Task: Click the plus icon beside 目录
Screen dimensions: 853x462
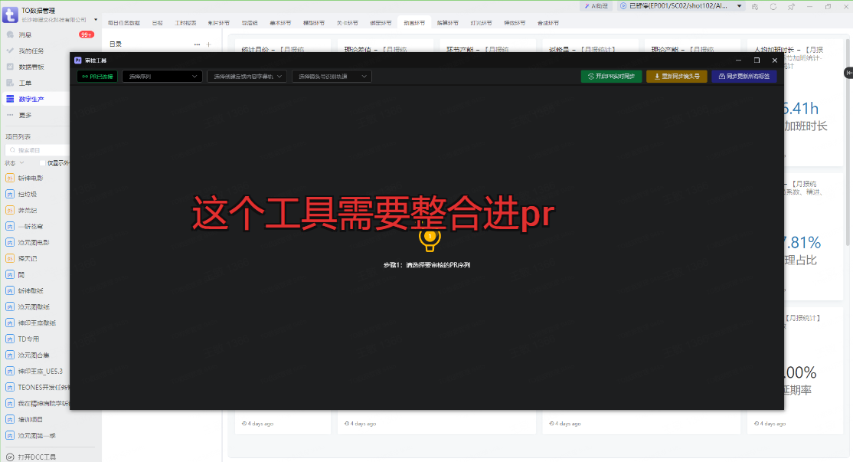Action: coord(209,44)
